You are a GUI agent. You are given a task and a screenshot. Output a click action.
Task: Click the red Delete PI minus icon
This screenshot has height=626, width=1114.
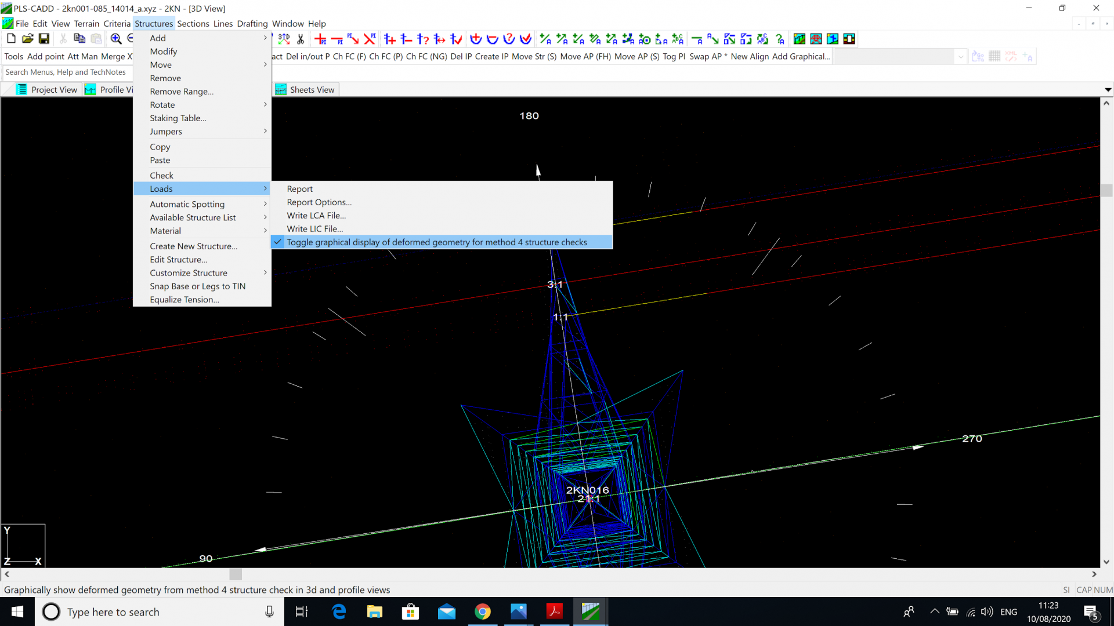click(x=337, y=39)
